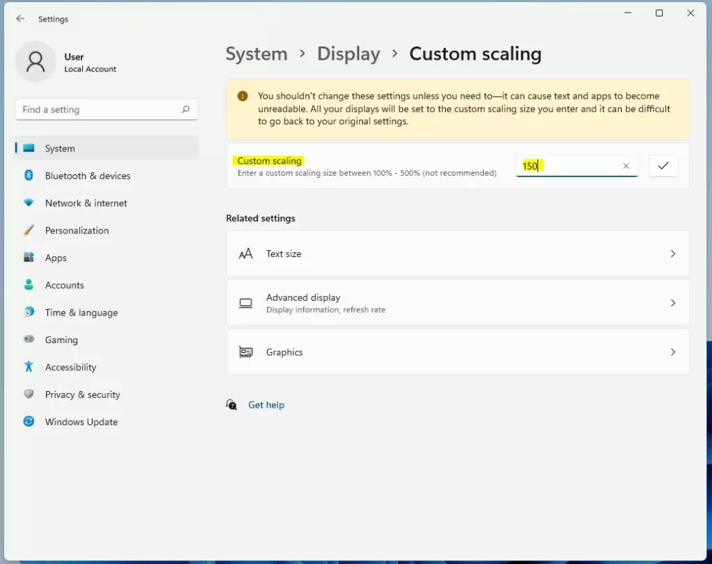Screen dimensions: 712x564
Task: Click the highlighted Custom scaling label
Action: [x=269, y=160]
